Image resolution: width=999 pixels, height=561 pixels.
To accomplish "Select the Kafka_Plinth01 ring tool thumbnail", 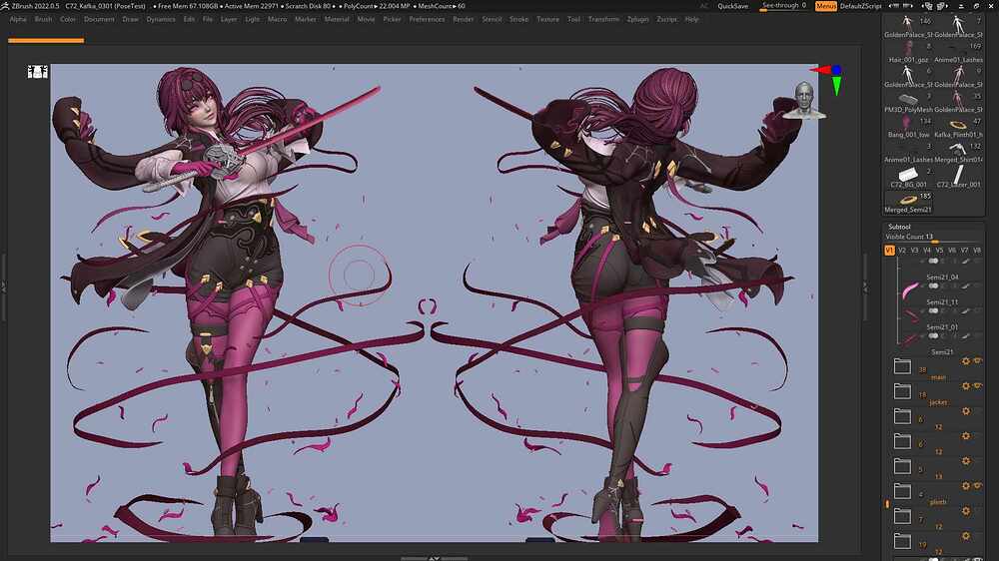I will pos(958,124).
